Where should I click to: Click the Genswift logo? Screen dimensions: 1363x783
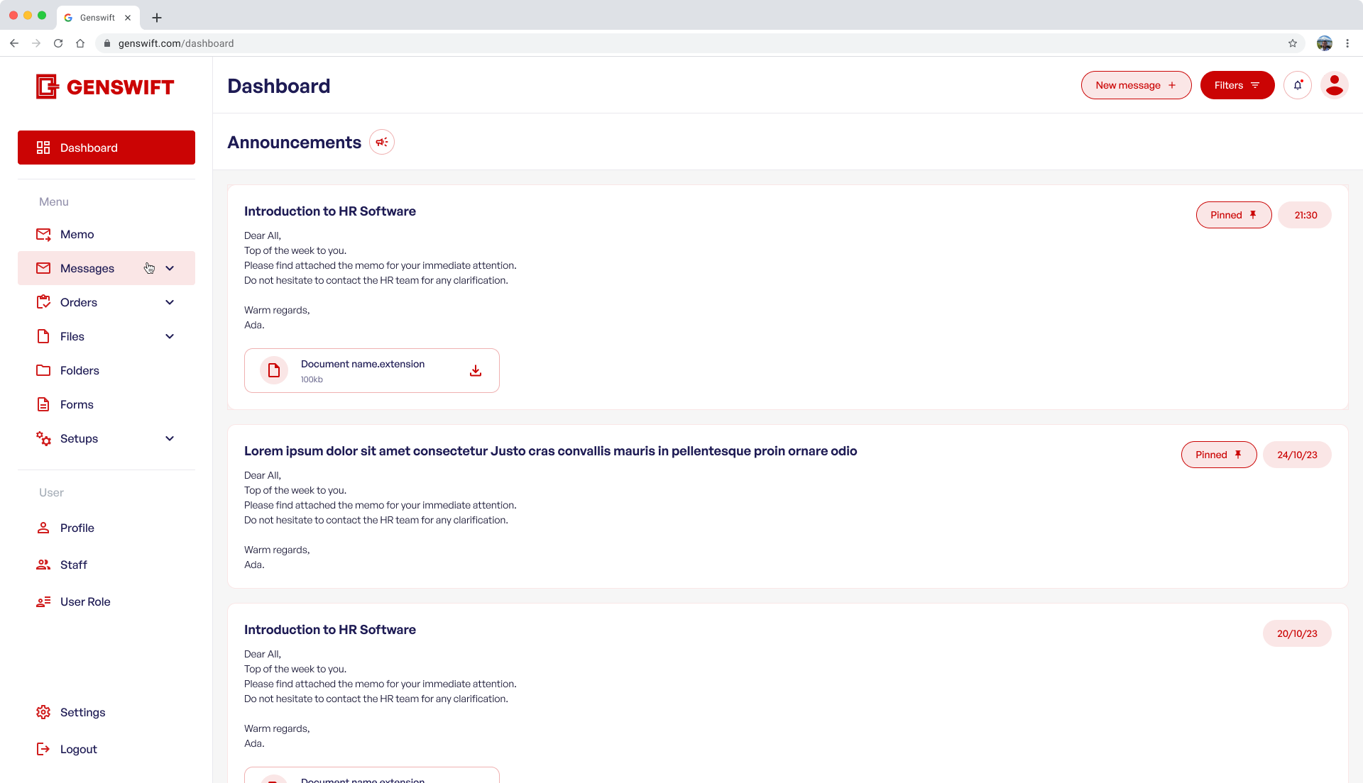click(x=105, y=87)
